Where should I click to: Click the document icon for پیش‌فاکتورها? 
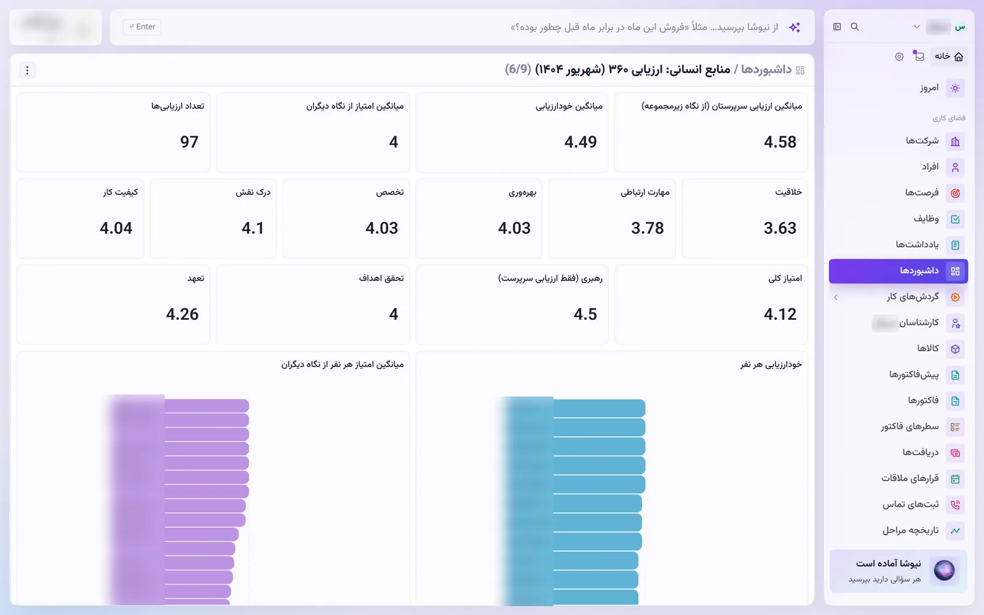coord(955,375)
